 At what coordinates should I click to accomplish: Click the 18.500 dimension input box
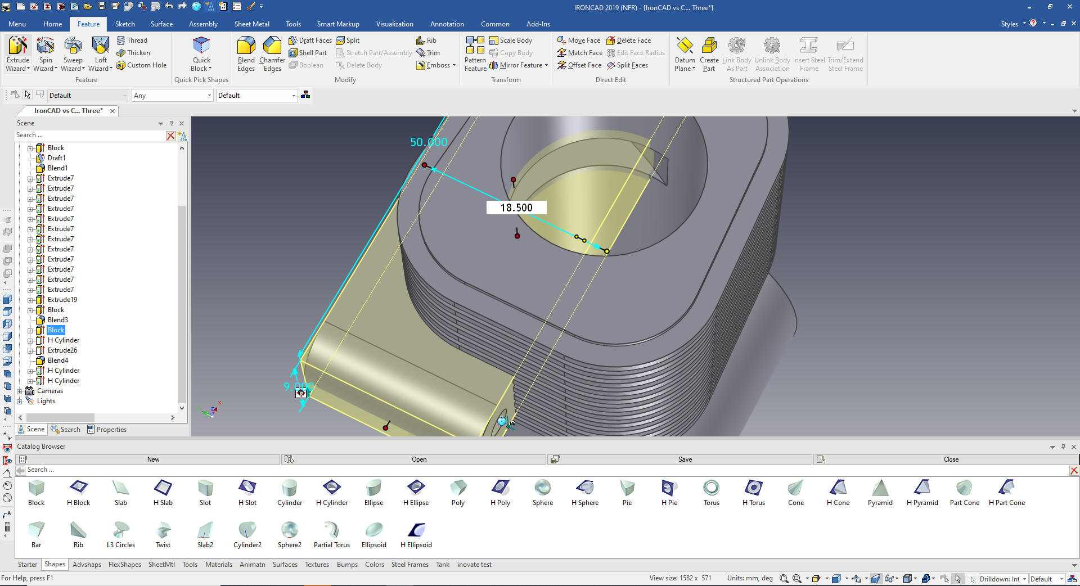click(x=516, y=208)
